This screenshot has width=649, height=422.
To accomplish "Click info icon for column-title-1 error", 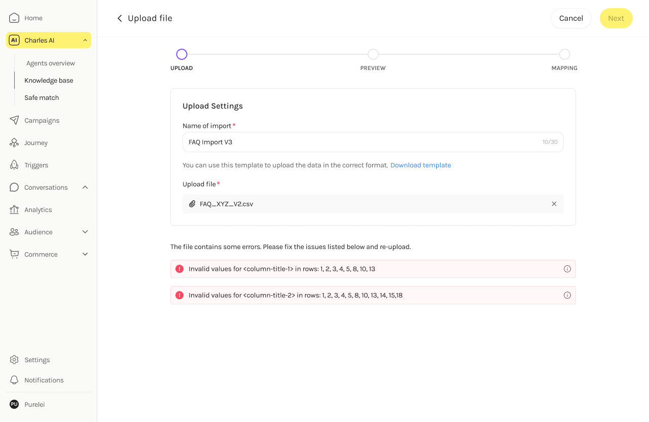I will (567, 269).
